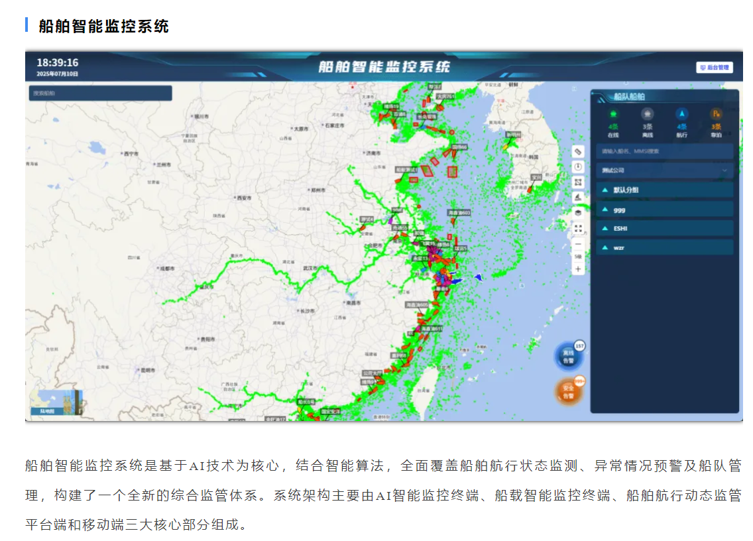This screenshot has width=753, height=541.
Task: Click the 武汉市 city label
Action: click(310, 268)
